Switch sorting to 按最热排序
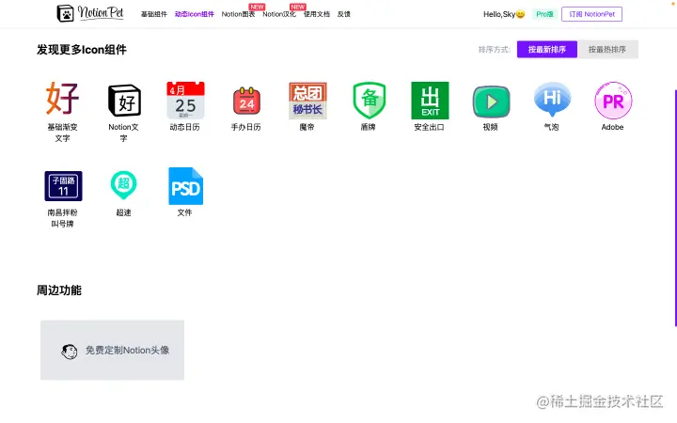The image size is (677, 423). [607, 50]
